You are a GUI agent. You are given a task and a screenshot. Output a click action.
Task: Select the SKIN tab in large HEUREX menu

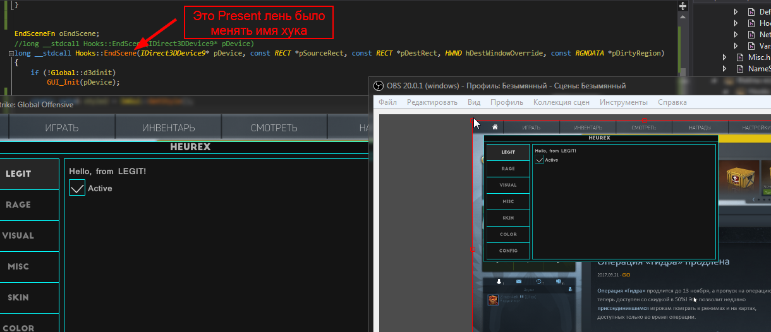[x=29, y=298]
